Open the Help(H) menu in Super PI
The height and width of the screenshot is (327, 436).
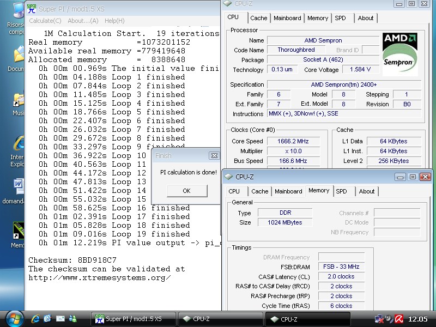tap(114, 21)
